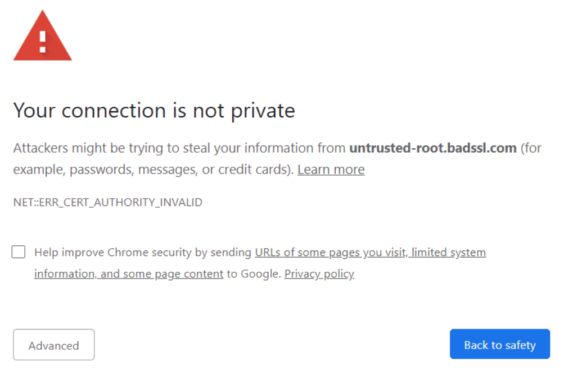Viewport: 564px width, 384px height.
Task: Click the blue Back to safety action
Action: point(499,344)
